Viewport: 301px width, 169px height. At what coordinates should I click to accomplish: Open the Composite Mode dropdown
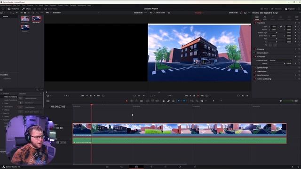pyautogui.click(x=280, y=61)
